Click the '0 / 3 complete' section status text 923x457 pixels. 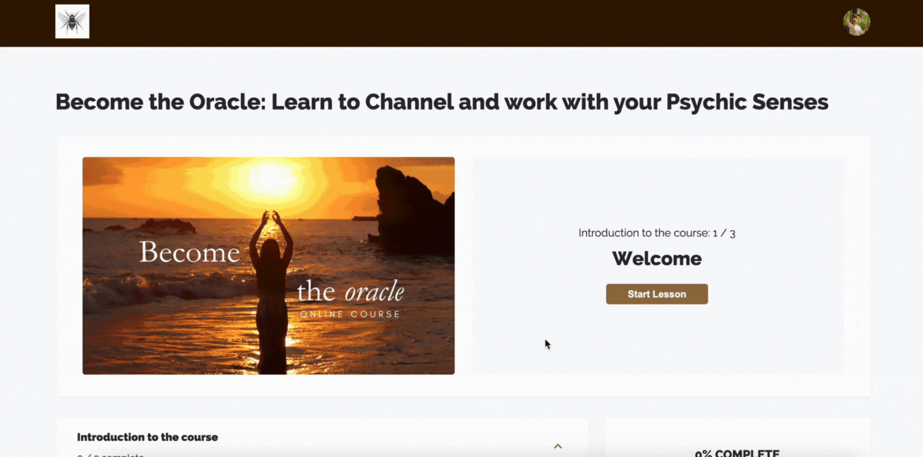click(110, 455)
